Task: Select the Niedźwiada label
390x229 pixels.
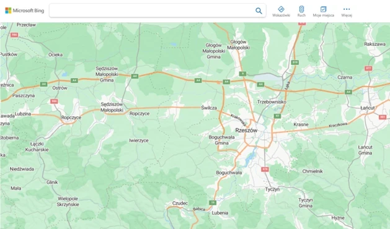Action: 22,169
